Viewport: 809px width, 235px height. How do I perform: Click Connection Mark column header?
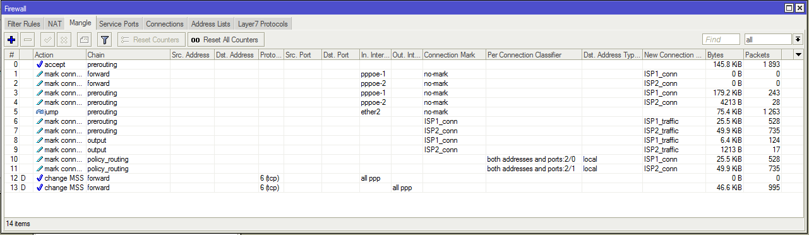[x=454, y=55]
